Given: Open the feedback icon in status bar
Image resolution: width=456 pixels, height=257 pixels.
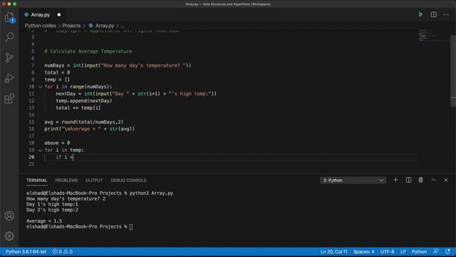Looking at the screenshot, I should coord(435,251).
